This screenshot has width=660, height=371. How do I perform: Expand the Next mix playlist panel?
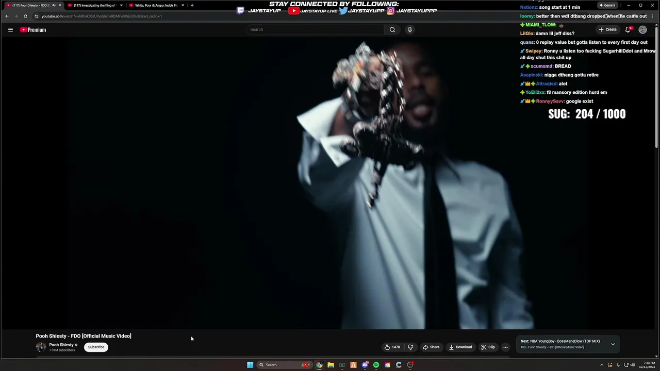pos(613,344)
